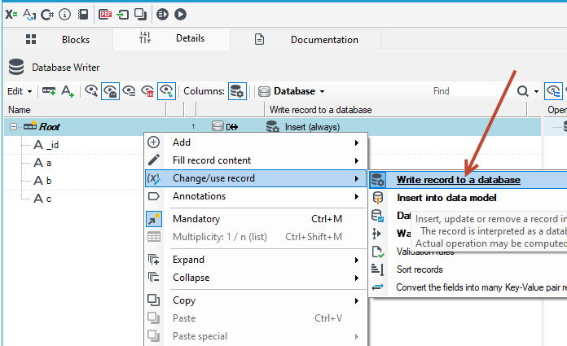
Task: Open the Copy submenu arrow
Action: (357, 300)
